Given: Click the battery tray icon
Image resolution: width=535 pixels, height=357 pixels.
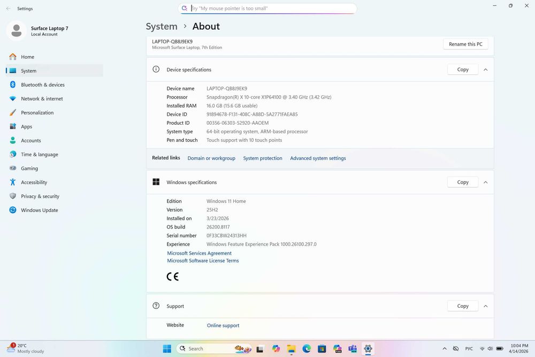Looking at the screenshot, I should [500, 348].
